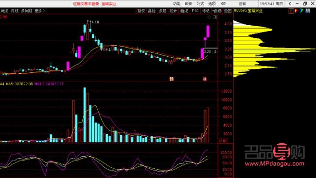This screenshot has width=316, height=178.
Task: Add stock via +自选 button
Action: click(x=217, y=11)
